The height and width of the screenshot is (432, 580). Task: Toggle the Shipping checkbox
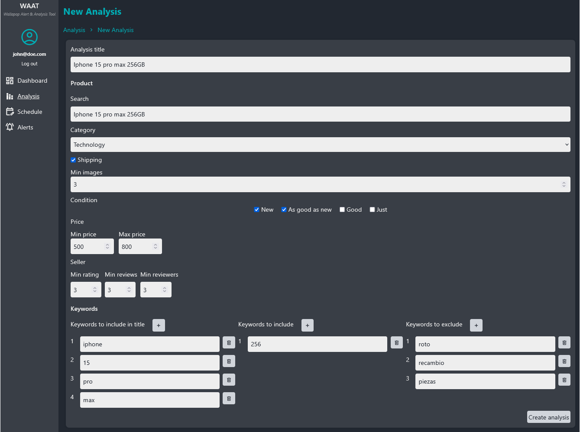73,160
